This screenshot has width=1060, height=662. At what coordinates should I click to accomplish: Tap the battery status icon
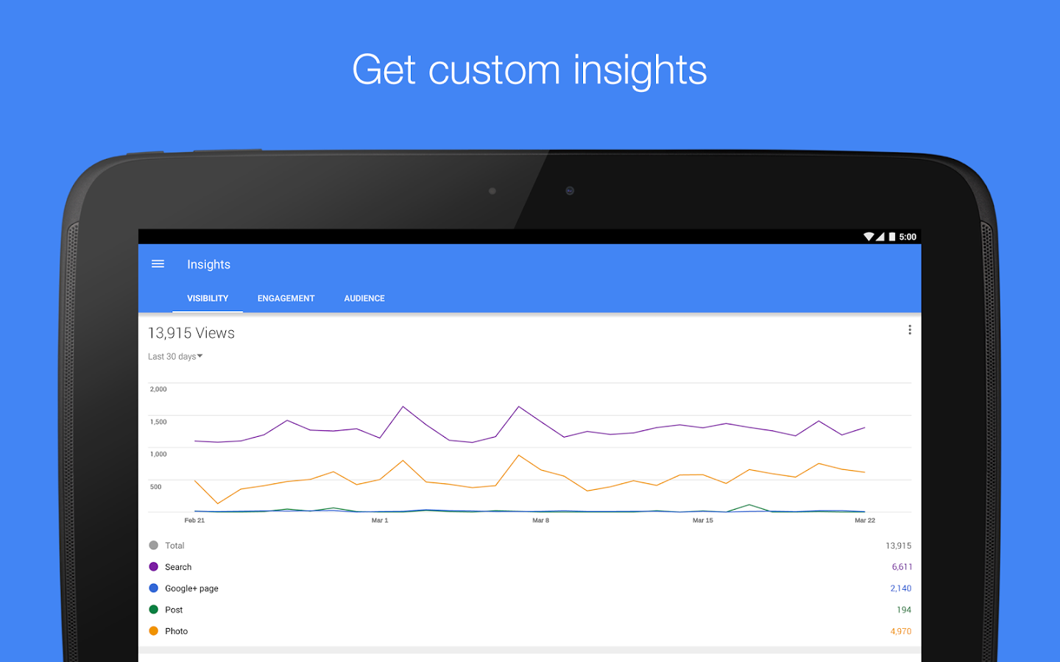[x=892, y=237]
